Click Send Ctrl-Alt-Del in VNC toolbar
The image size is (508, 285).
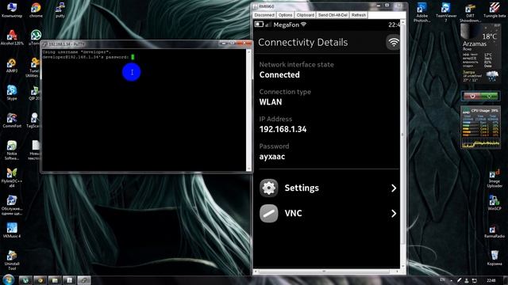point(333,15)
